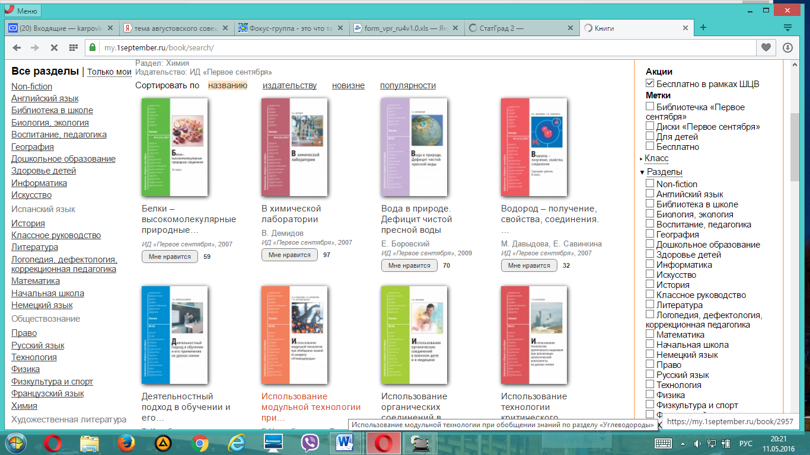Collapse the Разделы filter section
This screenshot has width=810, height=455.
(x=664, y=172)
